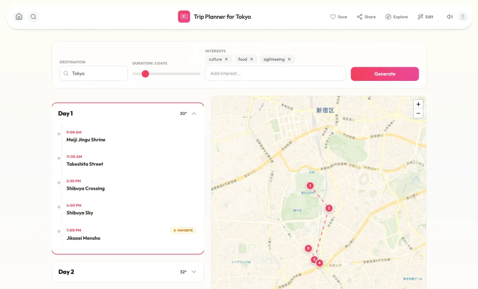Image resolution: width=478 pixels, height=289 pixels.
Task: Generate the itinerary
Action: click(385, 74)
